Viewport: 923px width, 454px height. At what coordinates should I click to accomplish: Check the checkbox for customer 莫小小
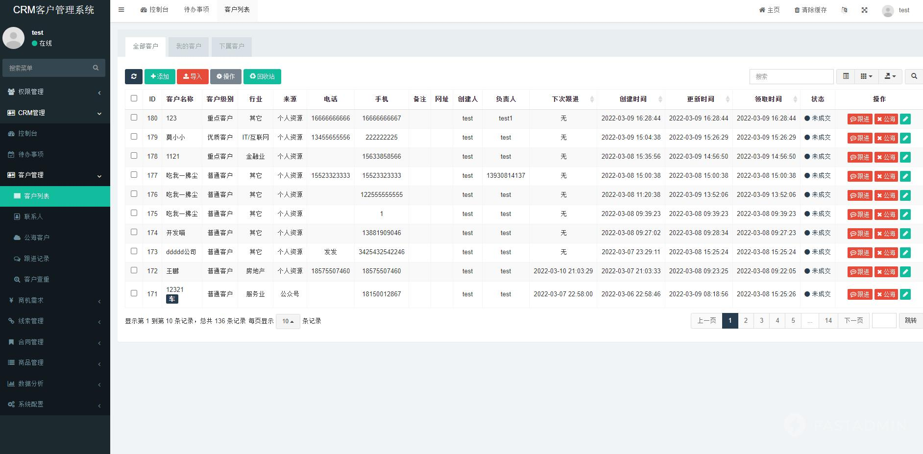(x=134, y=136)
